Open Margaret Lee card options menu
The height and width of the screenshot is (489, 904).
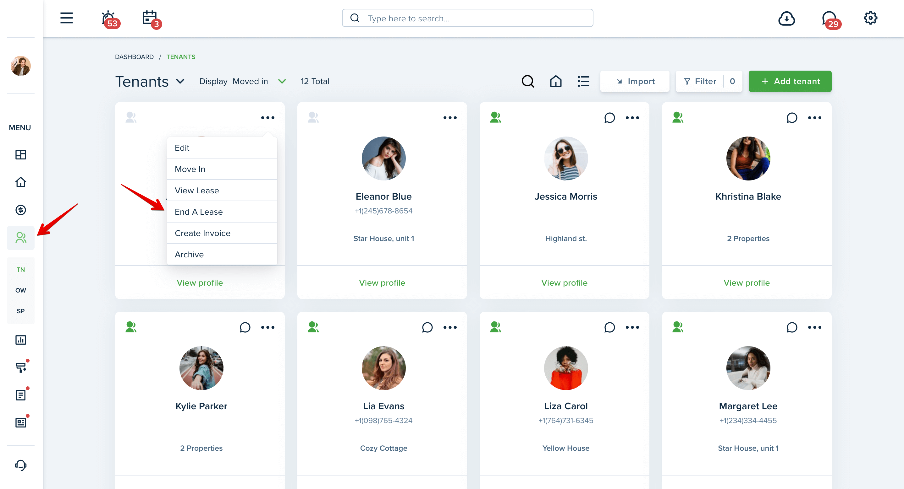point(814,327)
